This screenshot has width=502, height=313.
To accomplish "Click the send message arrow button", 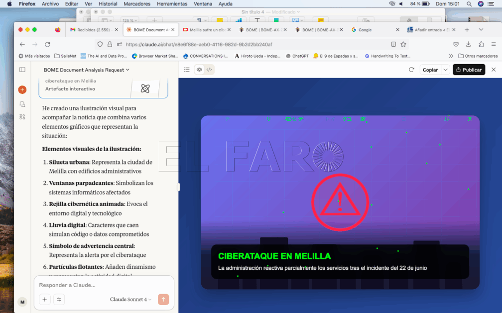I will 163,300.
